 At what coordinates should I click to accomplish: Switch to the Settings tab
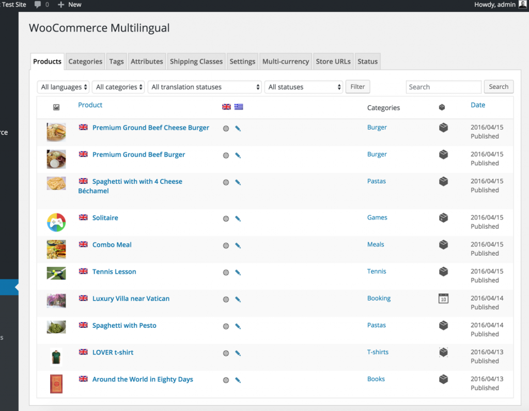coord(242,61)
